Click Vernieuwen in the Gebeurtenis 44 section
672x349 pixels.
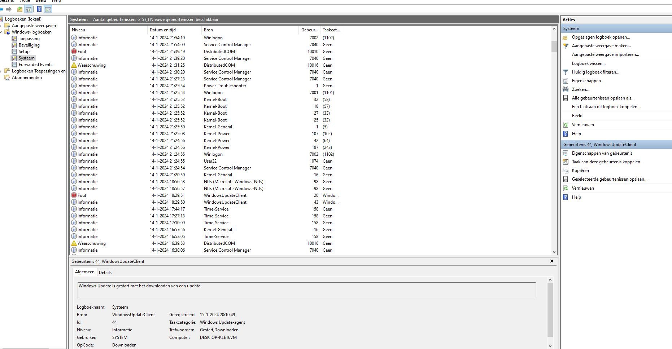point(583,188)
